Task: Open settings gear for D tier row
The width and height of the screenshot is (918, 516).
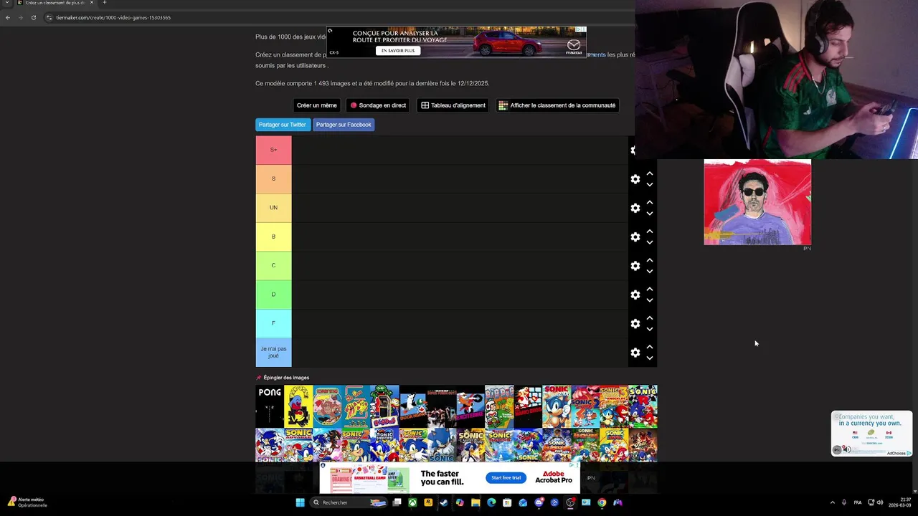Action: coord(635,295)
